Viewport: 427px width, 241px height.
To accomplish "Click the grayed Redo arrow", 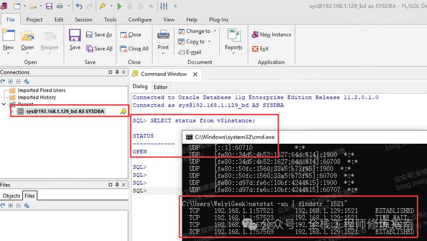I will click(89, 6).
